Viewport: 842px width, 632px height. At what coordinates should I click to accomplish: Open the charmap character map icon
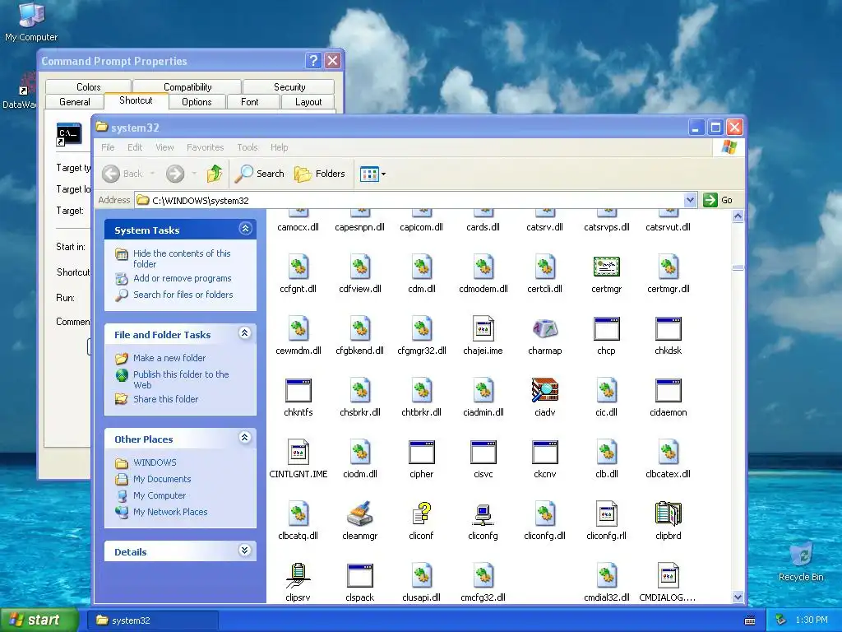[x=544, y=329]
